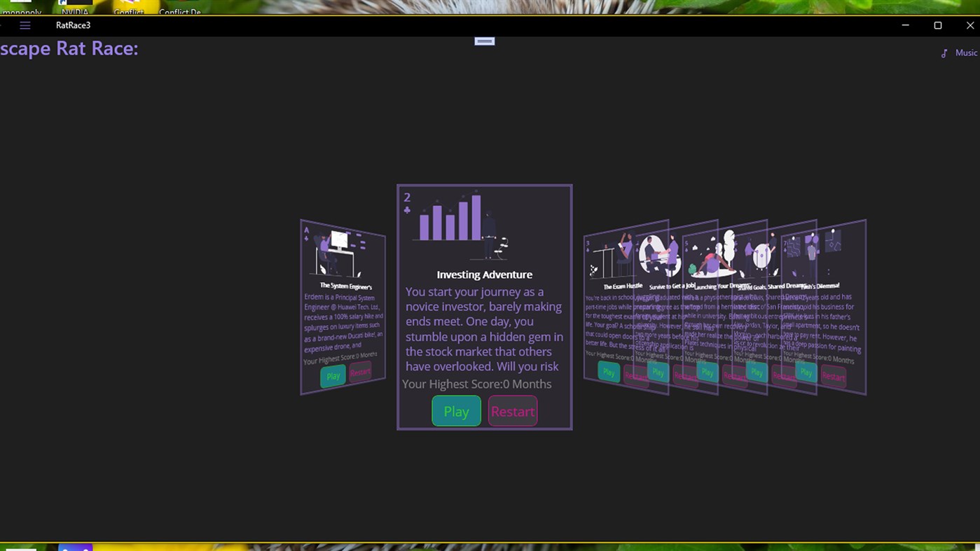Open the monopoly desktop shortcut

(21, 7)
